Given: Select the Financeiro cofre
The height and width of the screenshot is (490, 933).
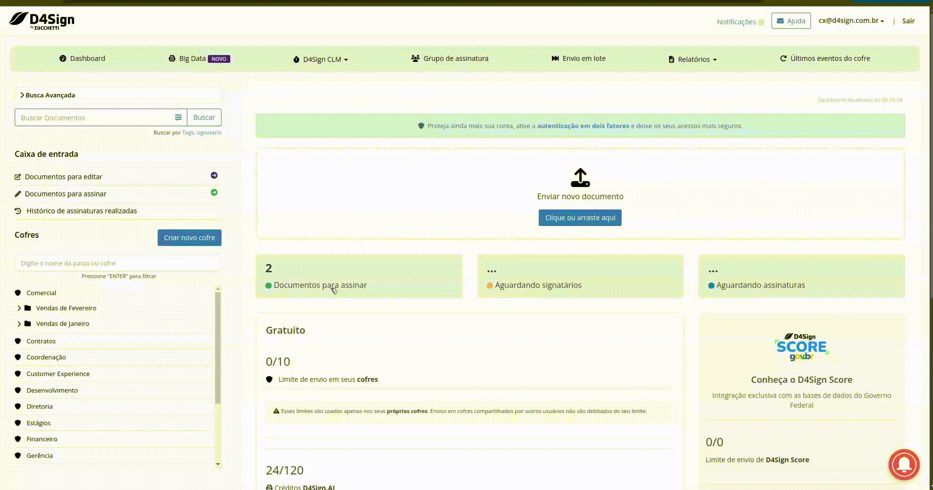Looking at the screenshot, I should pos(42,439).
